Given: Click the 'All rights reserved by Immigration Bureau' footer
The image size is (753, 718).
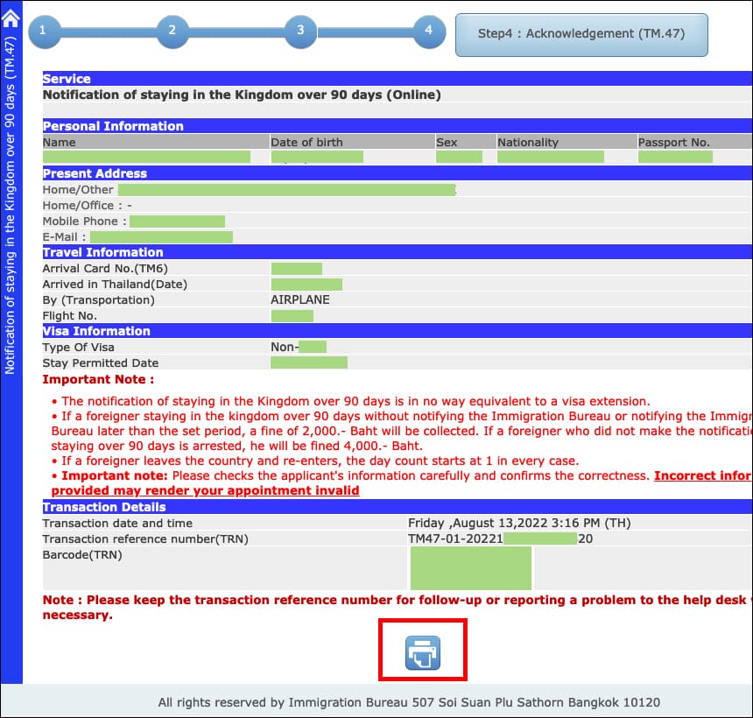Looking at the screenshot, I should [409, 702].
